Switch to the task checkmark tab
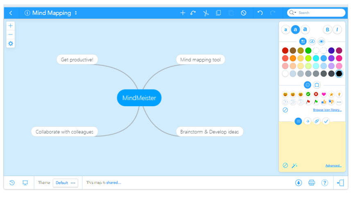 click(326, 121)
